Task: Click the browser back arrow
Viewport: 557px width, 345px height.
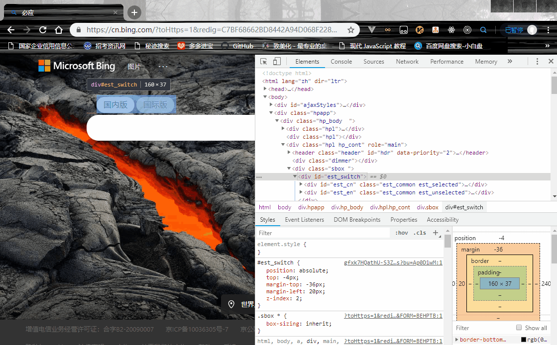Action: tap(11, 30)
